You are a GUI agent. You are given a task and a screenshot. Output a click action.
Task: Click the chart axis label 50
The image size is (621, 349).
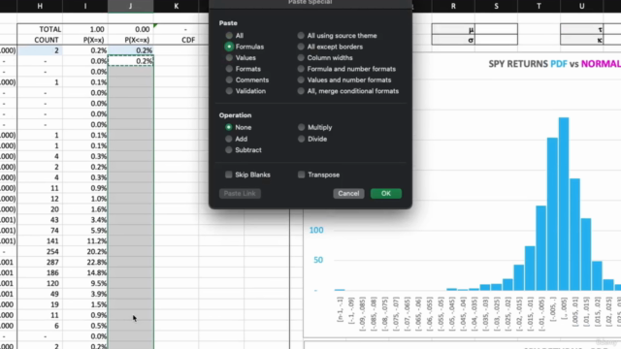pos(318,260)
